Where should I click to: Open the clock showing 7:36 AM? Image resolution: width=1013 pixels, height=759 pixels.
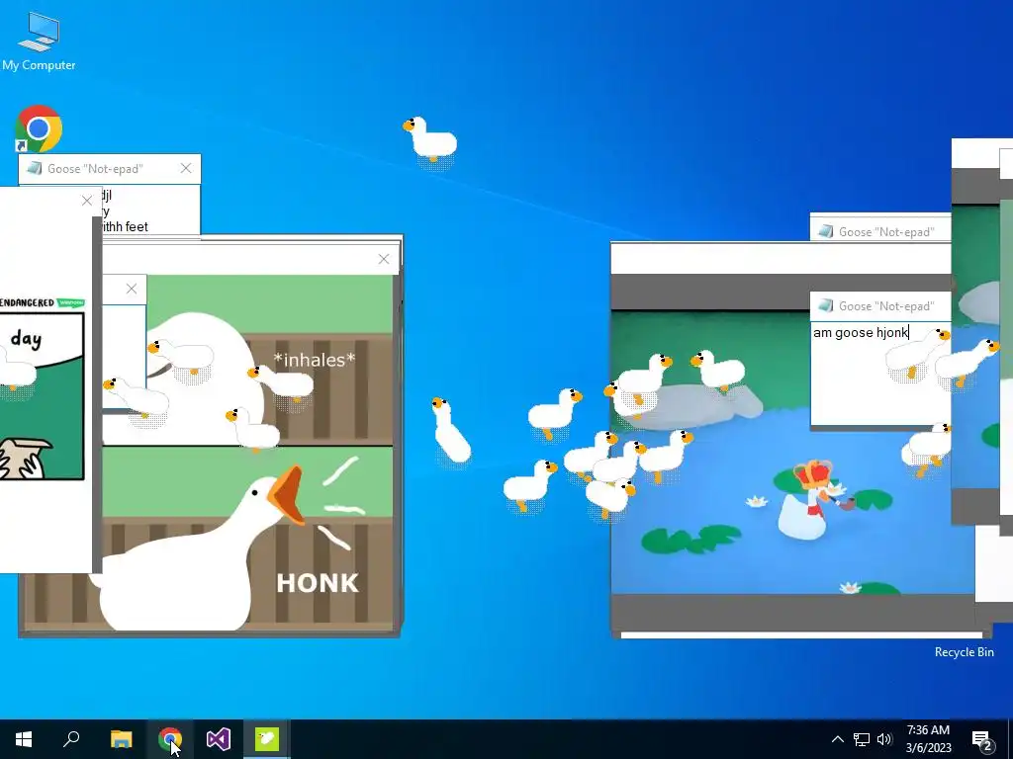pos(928,730)
